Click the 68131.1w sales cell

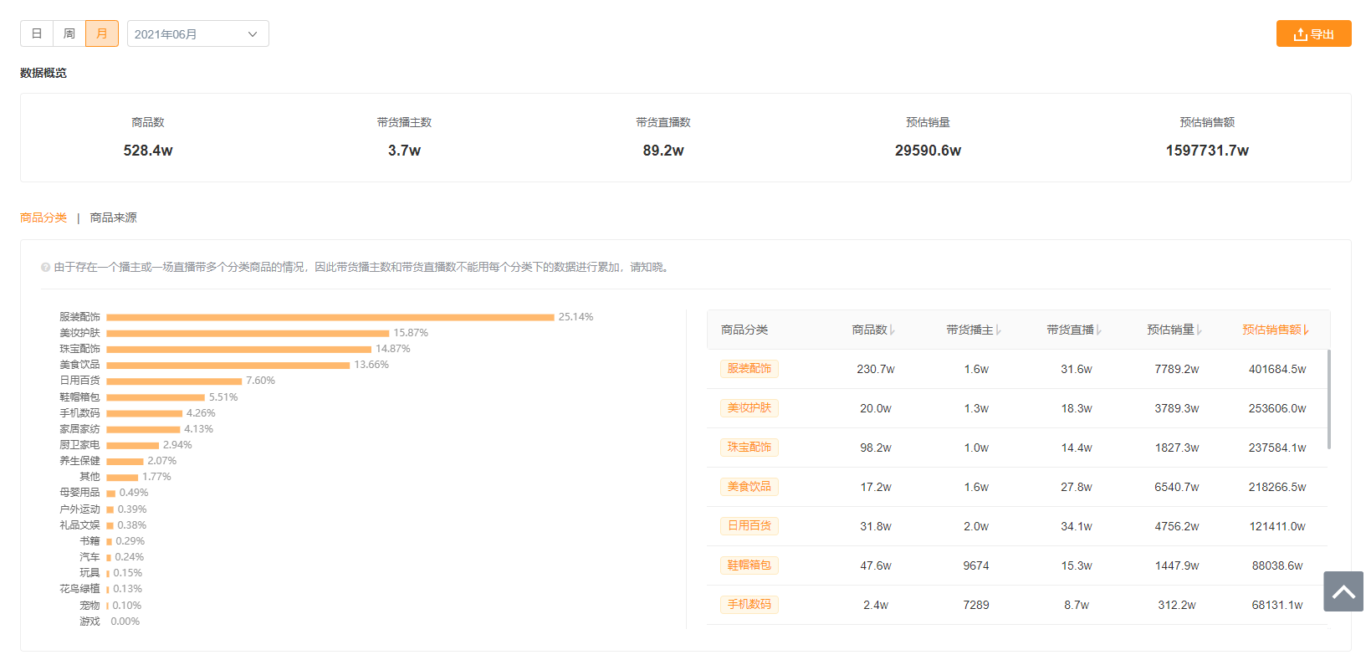(1277, 605)
